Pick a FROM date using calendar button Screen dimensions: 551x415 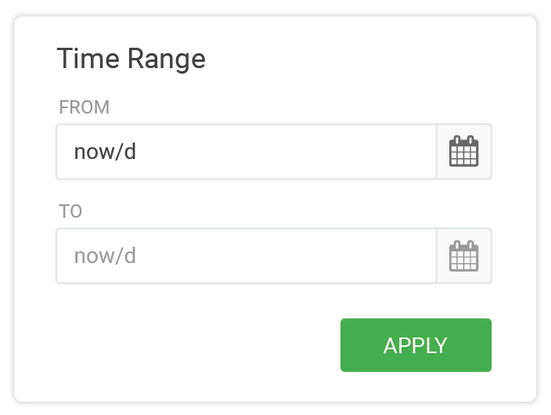tap(464, 152)
